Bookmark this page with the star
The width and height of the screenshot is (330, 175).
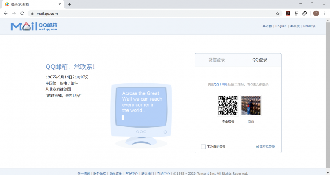click(x=278, y=14)
